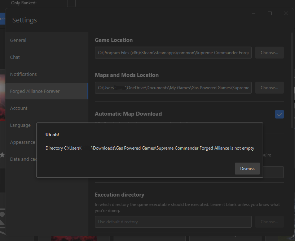Click the directory not empty error message
This screenshot has height=241, width=295.
pyautogui.click(x=150, y=148)
